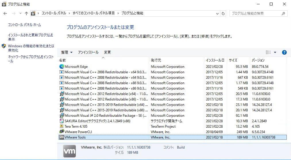Click the 647 KB size cell

tap(243, 77)
